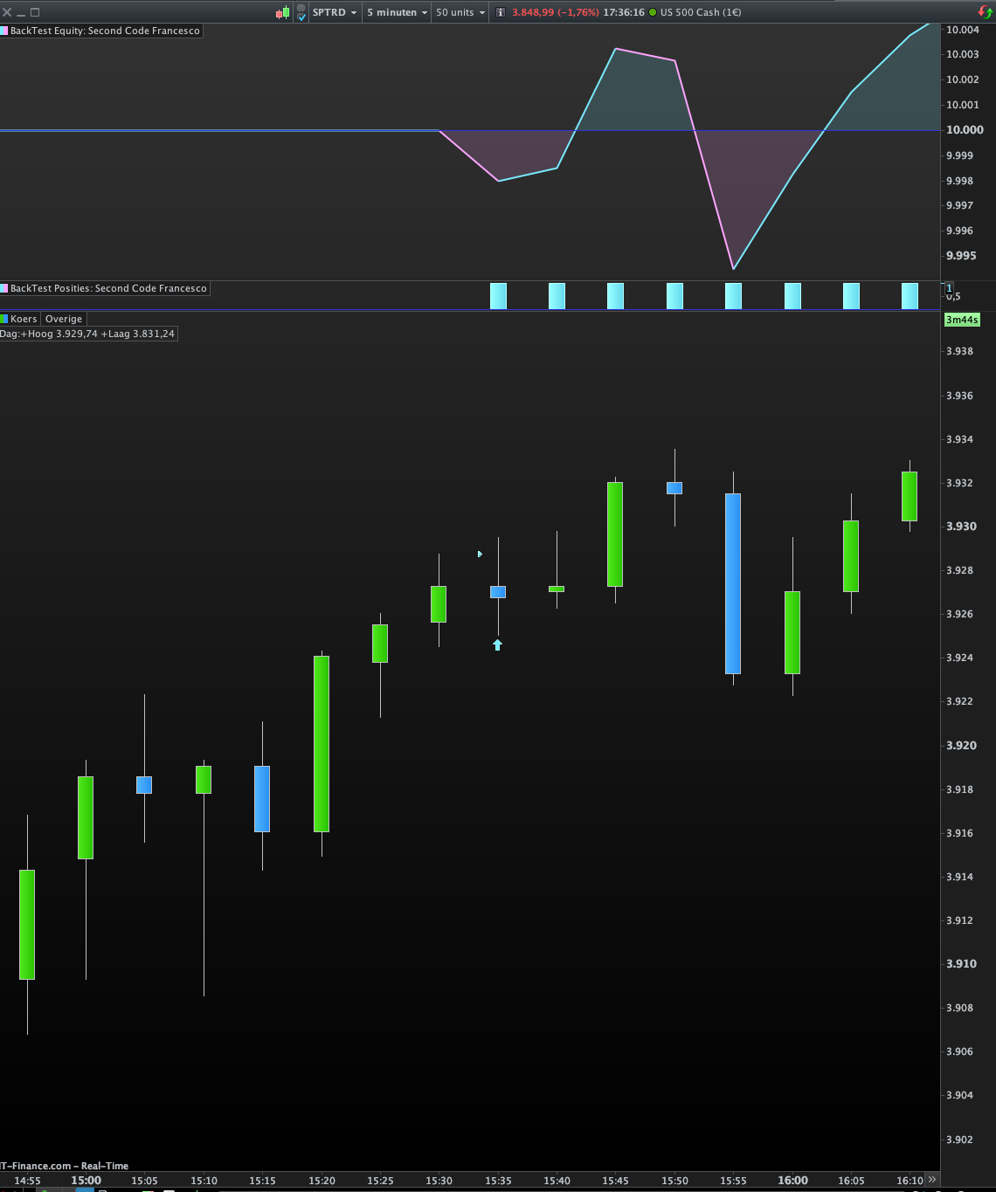Maximize the chart window

click(35, 12)
